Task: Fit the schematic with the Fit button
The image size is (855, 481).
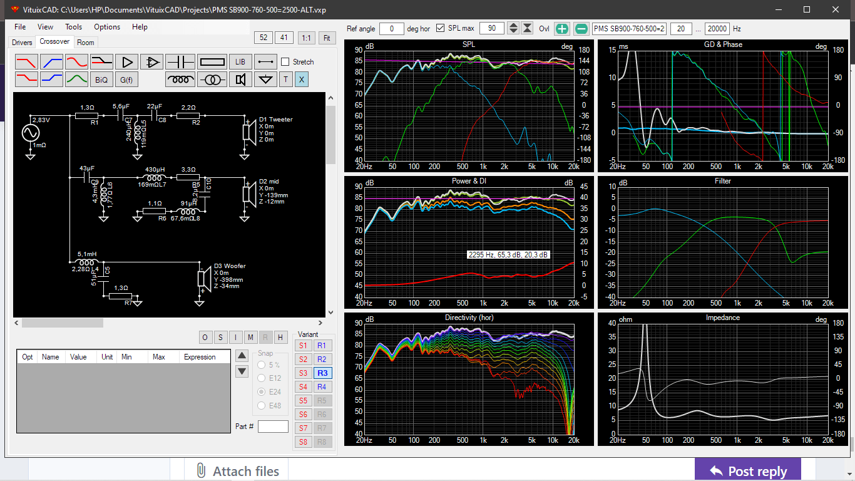Action: (326, 38)
